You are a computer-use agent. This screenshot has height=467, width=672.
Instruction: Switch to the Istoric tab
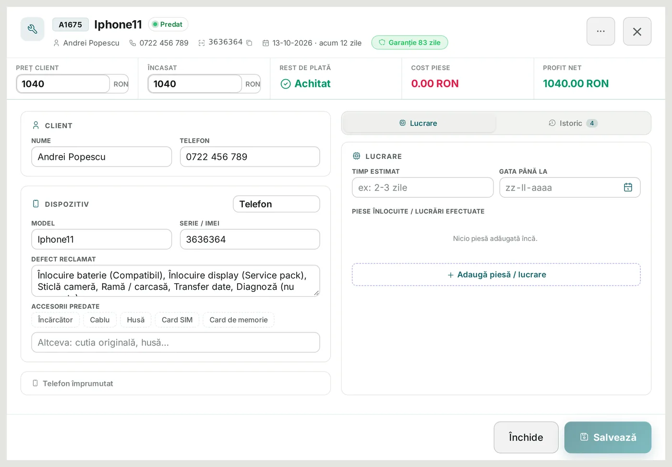tap(573, 123)
